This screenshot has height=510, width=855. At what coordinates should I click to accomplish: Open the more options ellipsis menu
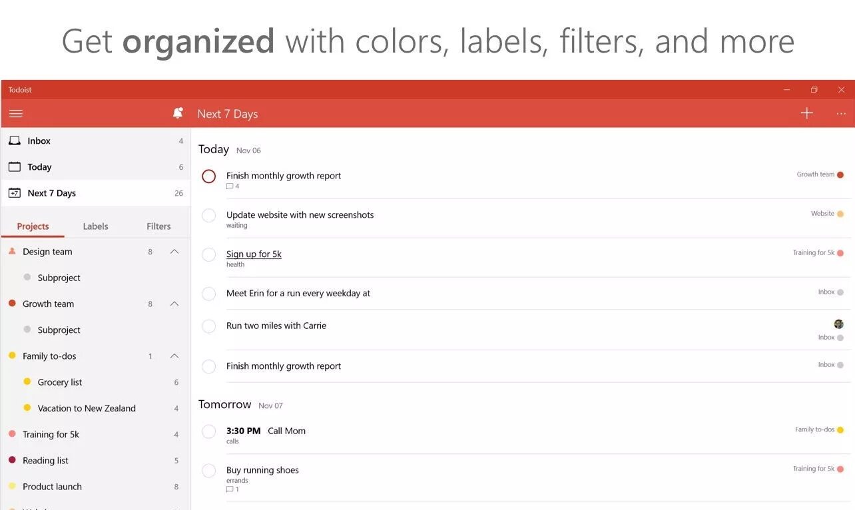tap(841, 114)
